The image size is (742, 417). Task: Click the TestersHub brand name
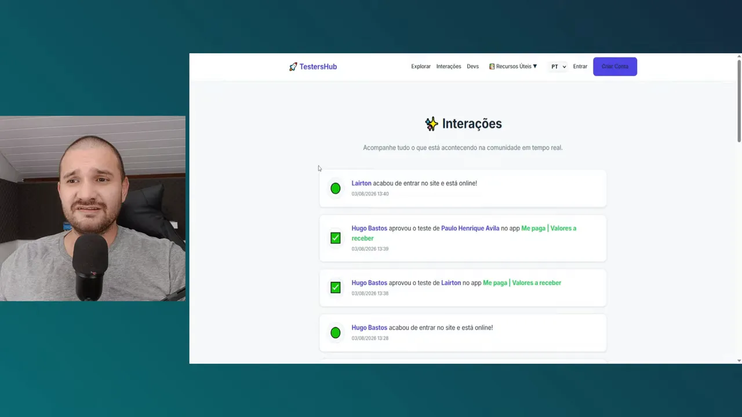click(318, 67)
